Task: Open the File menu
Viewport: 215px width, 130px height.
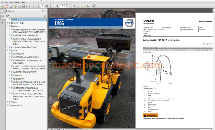Action: (x=2, y=2)
